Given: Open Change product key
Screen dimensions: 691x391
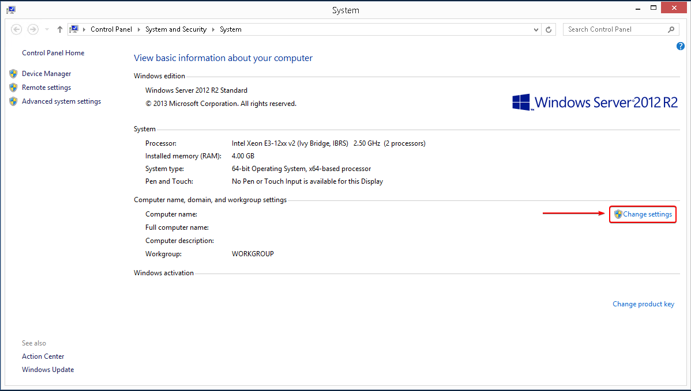Looking at the screenshot, I should point(643,303).
